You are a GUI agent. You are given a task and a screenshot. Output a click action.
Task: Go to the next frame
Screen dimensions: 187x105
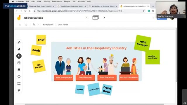click(x=104, y=17)
